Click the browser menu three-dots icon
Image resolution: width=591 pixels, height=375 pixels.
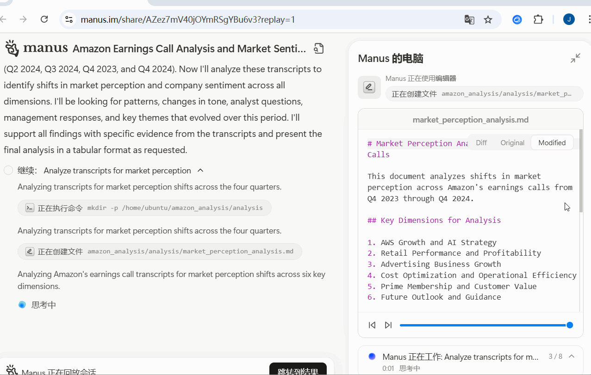coord(589,19)
